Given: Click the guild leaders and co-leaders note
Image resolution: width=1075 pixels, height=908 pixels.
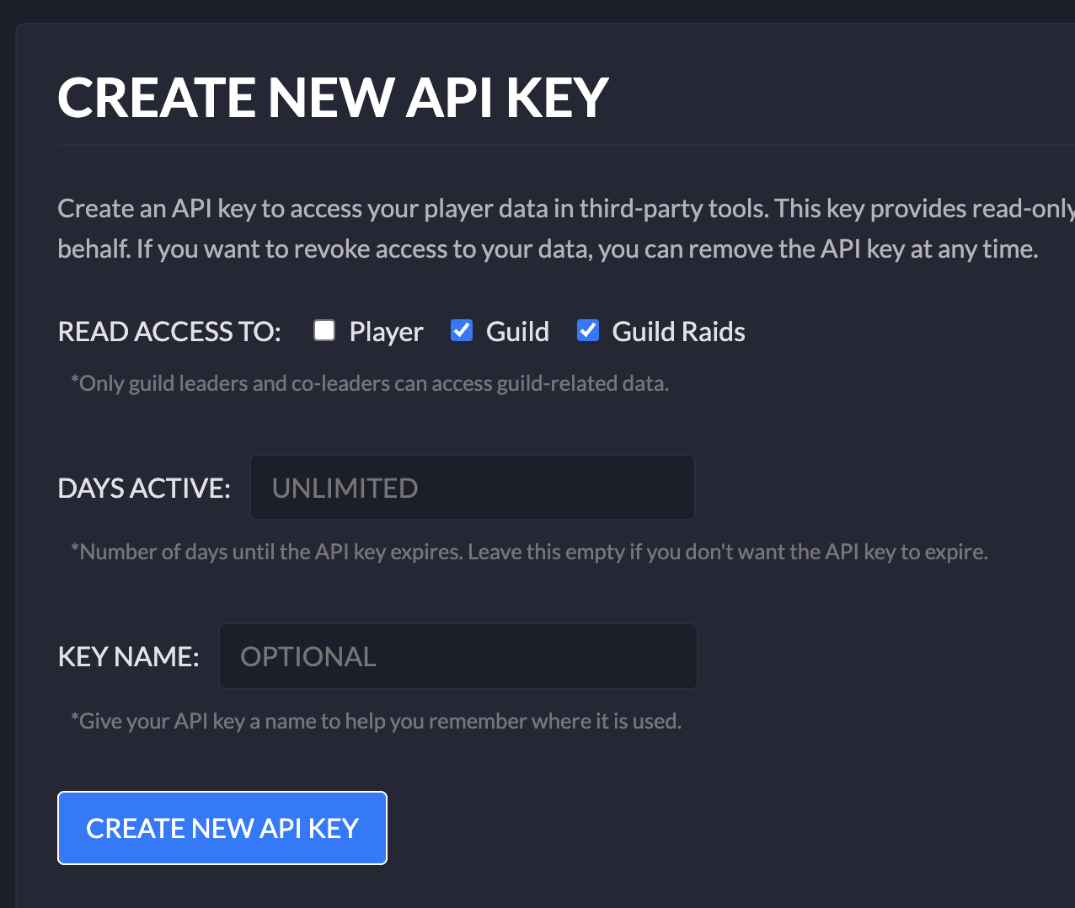Looking at the screenshot, I should (x=370, y=384).
